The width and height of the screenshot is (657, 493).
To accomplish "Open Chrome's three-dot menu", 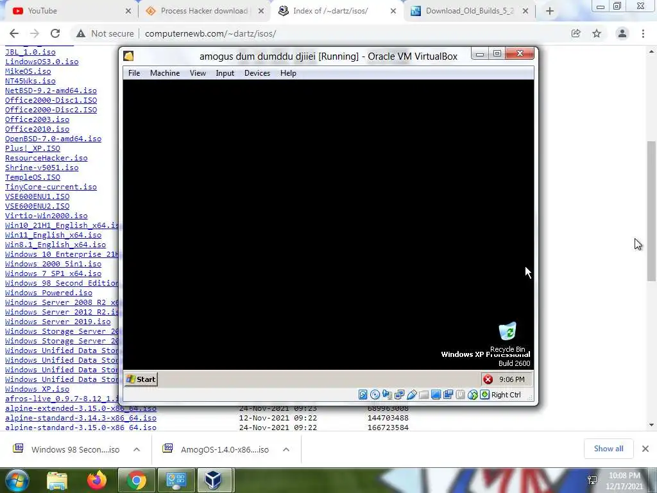I will [x=643, y=33].
